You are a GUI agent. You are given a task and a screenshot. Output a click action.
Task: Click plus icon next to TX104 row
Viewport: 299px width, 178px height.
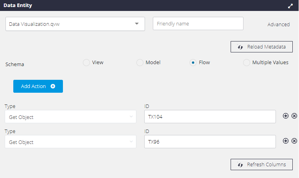pos(285,116)
